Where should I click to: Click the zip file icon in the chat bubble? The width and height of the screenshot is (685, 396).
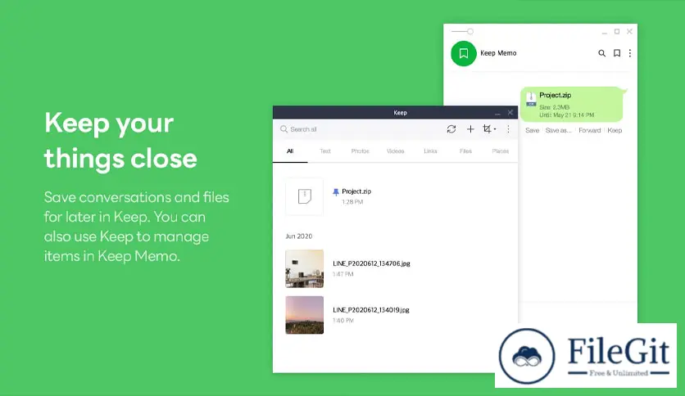tap(531, 100)
